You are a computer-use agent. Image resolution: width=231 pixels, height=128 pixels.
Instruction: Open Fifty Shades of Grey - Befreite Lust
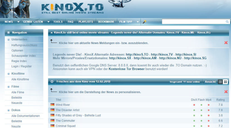tap(78, 115)
